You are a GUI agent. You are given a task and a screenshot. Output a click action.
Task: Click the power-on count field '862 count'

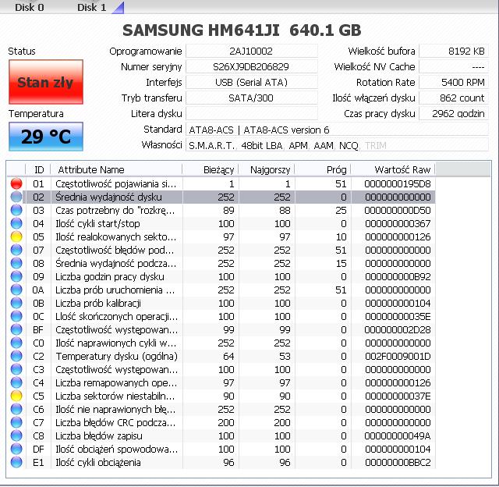point(454,98)
